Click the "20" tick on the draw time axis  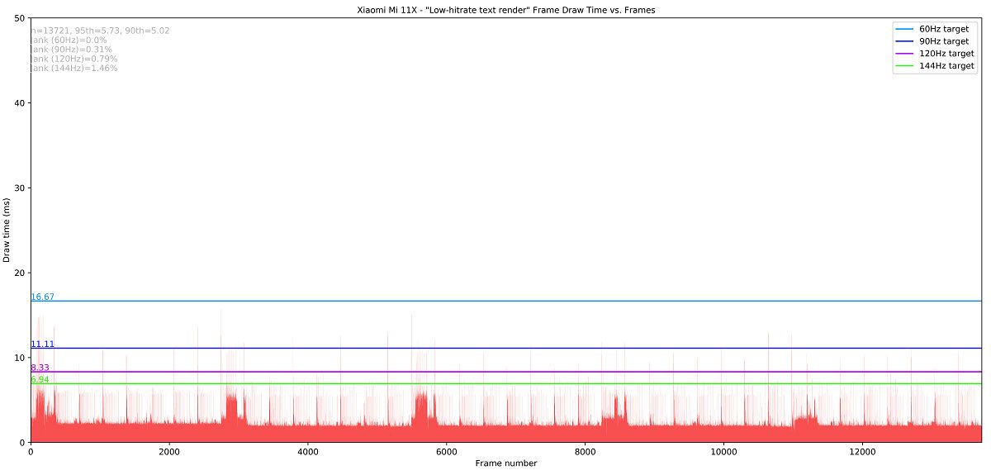(x=20, y=273)
